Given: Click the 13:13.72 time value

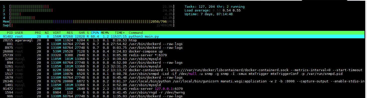Looking at the screenshot, I should pyautogui.click(x=119, y=70).
